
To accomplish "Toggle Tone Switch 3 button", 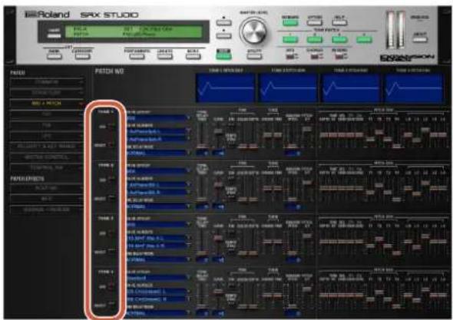I will coord(339,39).
